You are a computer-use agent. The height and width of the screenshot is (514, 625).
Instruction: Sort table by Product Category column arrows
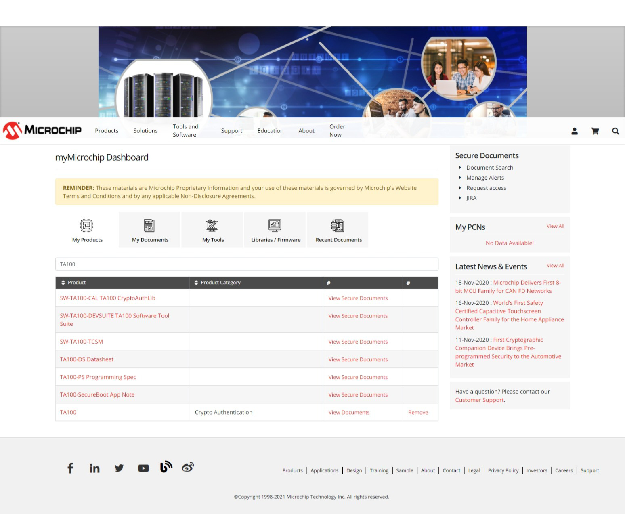tap(196, 283)
